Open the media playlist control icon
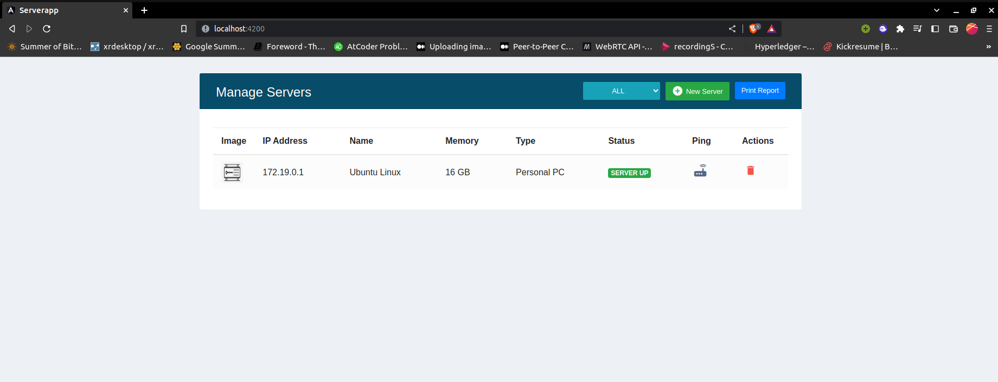The image size is (998, 382). (x=918, y=29)
